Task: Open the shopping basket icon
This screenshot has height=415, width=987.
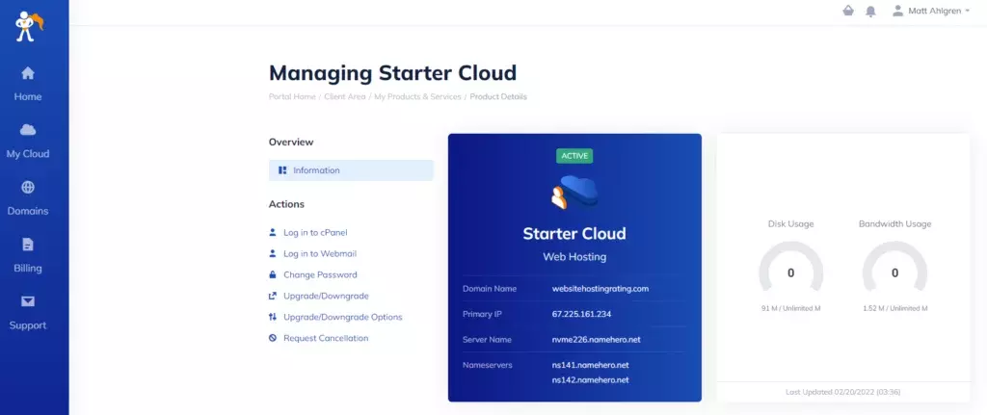Action: (848, 11)
